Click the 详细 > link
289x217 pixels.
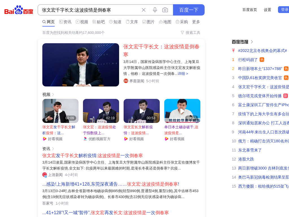tap(183, 74)
